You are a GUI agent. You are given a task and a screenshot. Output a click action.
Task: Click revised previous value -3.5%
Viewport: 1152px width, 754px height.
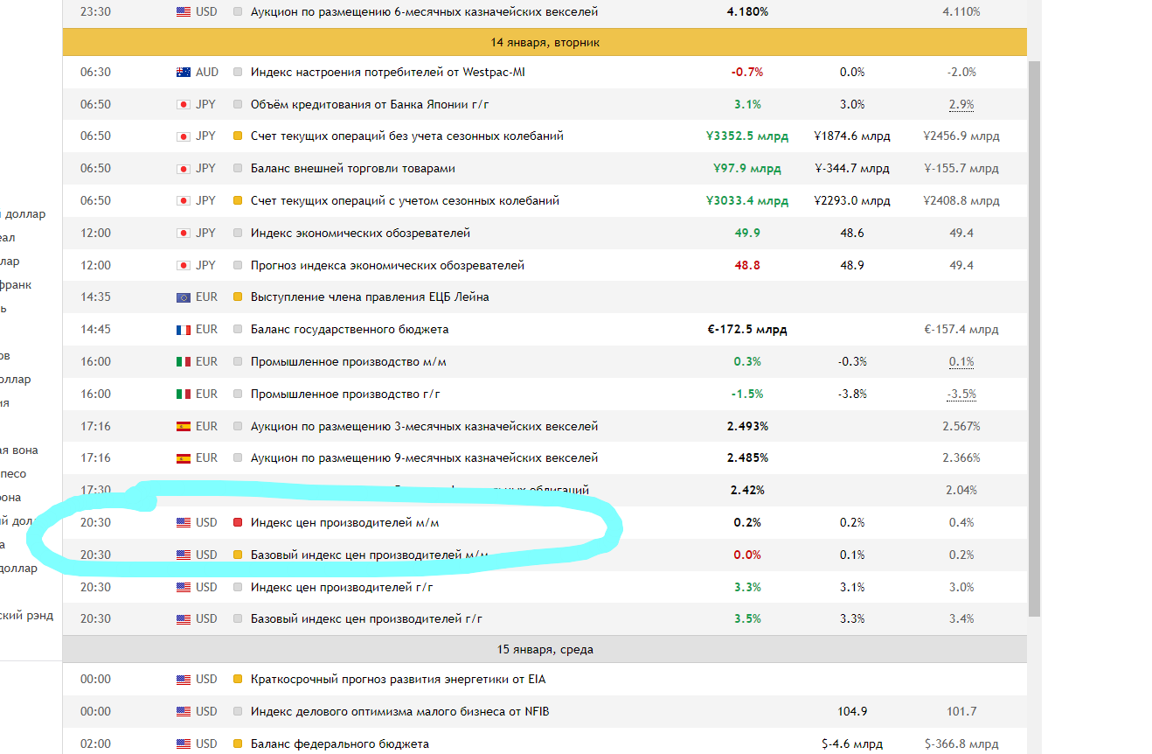[961, 394]
